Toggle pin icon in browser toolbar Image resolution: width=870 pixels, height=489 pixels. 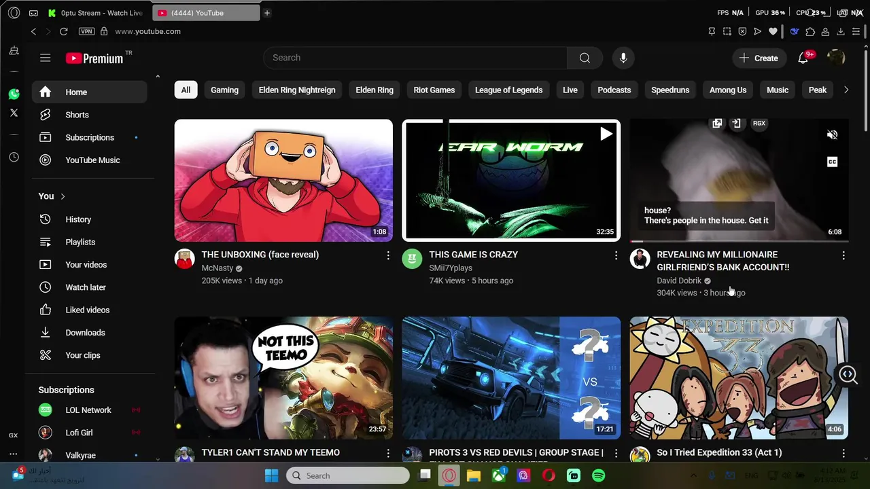[712, 31]
